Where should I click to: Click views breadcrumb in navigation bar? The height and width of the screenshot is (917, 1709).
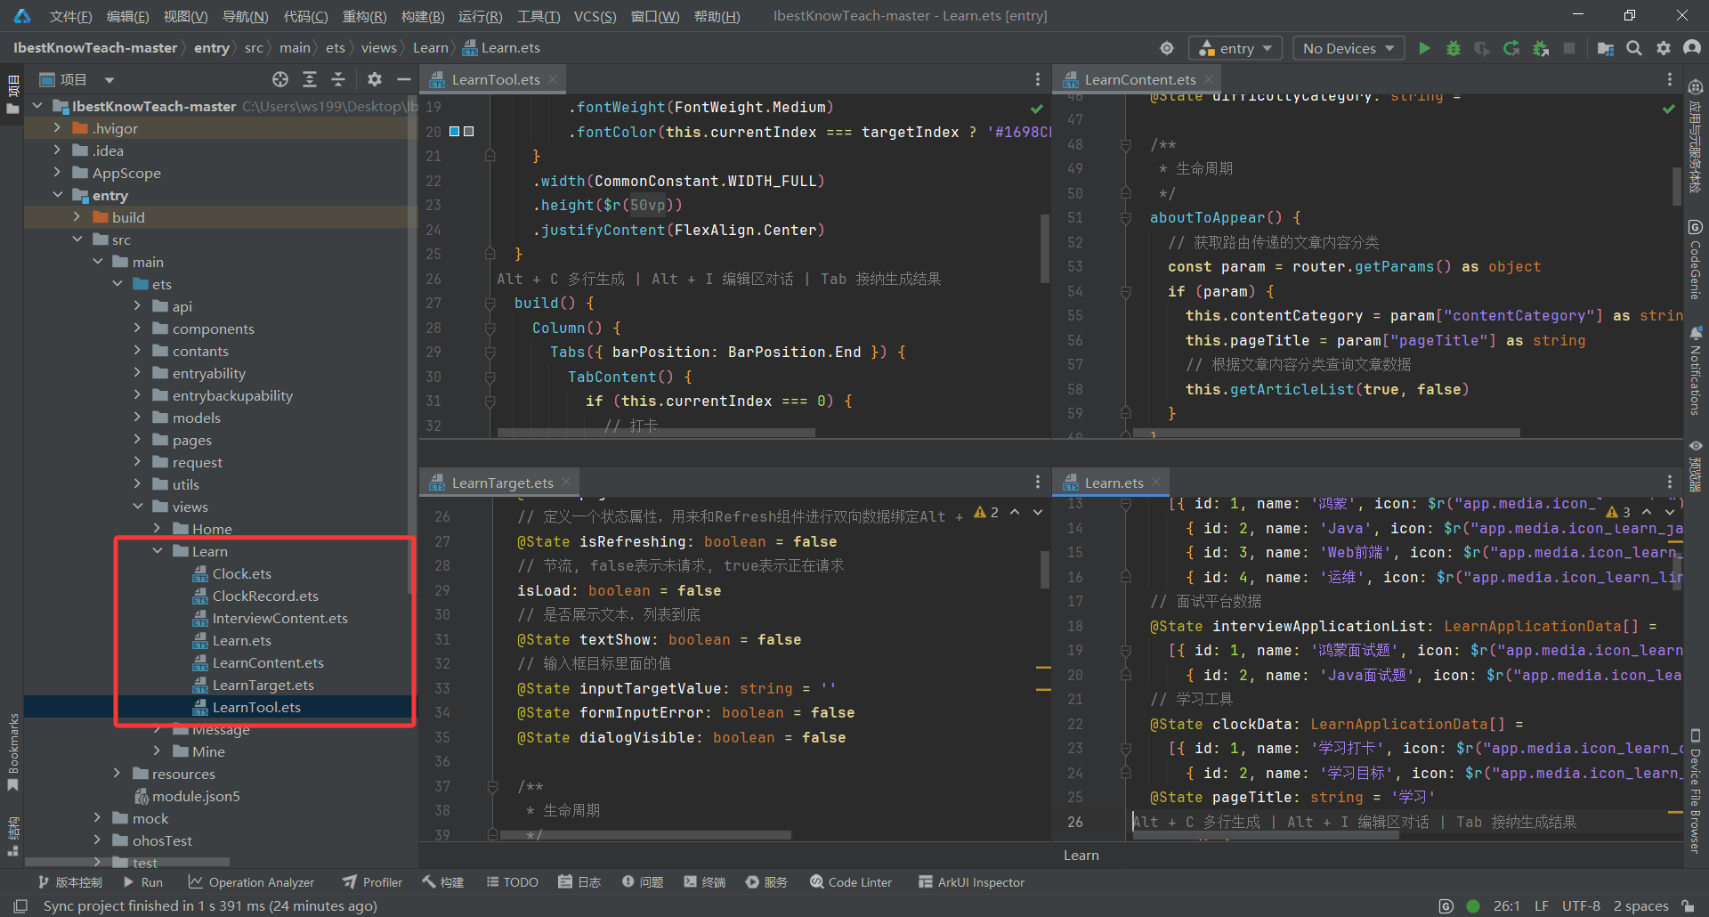coord(378,48)
